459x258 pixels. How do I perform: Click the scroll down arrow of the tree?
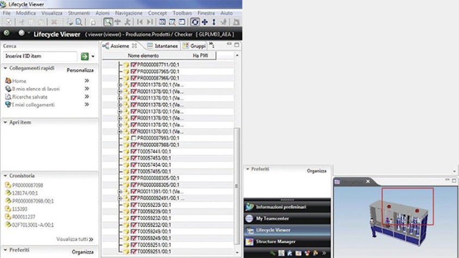(x=237, y=253)
